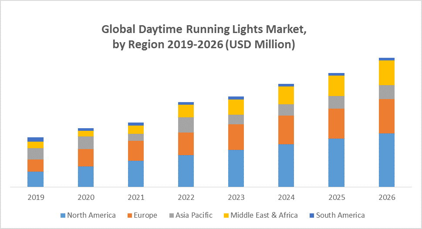Image resolution: width=422 pixels, height=229 pixels.
Task: Click the 2024 x-axis year label
Action: (286, 198)
